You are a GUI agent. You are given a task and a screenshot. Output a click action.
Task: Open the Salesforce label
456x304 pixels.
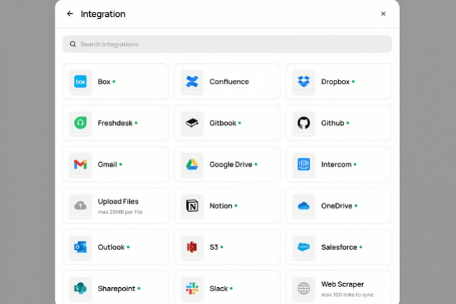(339, 247)
